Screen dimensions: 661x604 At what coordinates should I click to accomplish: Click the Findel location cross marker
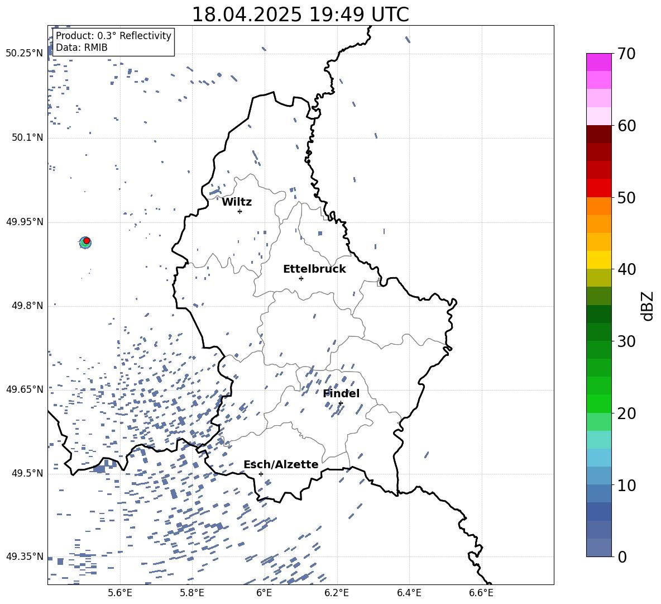(x=341, y=403)
